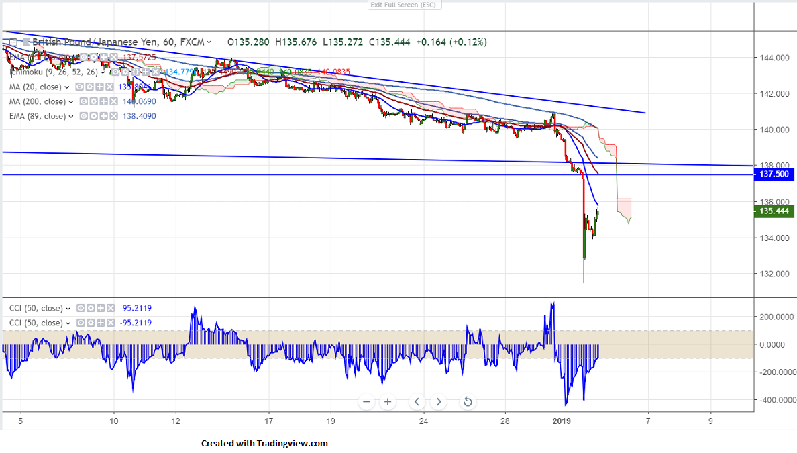The image size is (797, 453).
Task: Open settings for EMA 137.5725 indicator
Action: 93,57
